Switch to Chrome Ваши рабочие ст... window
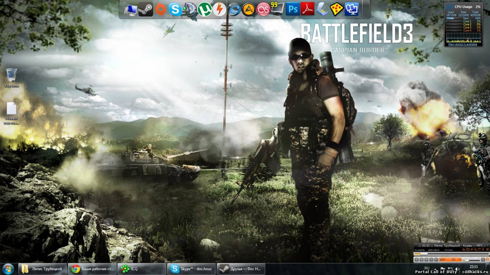The width and height of the screenshot is (490, 275). point(93,269)
